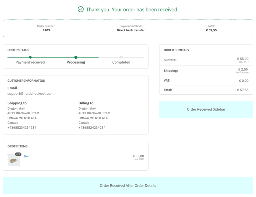Select the order number 4203
Image resolution: width=256 pixels, height=197 pixels.
click(x=46, y=30)
